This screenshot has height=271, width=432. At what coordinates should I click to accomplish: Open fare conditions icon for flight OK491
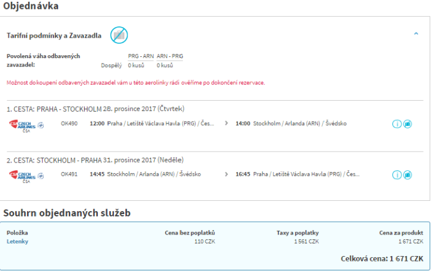(x=407, y=174)
